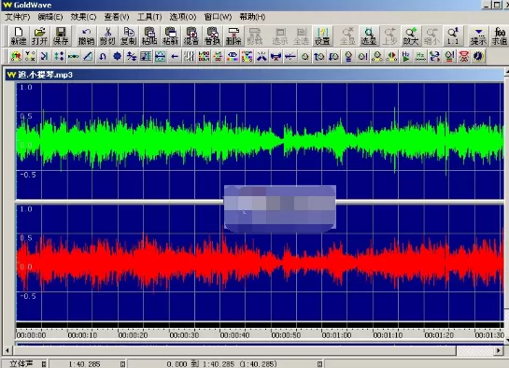Click the 立体声 status bar entry

(21, 363)
